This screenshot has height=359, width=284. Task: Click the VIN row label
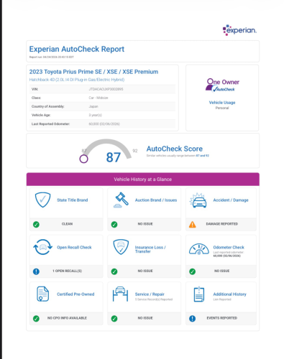[x=35, y=89]
